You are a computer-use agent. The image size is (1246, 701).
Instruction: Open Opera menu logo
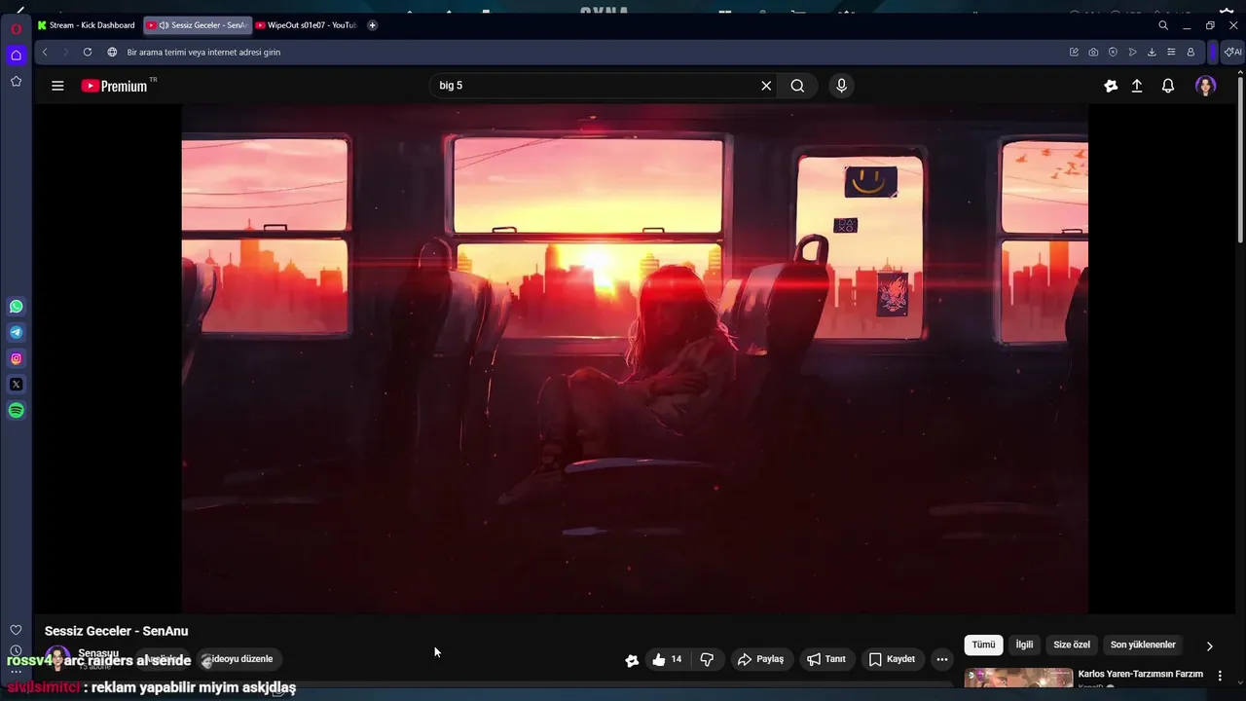16,28
